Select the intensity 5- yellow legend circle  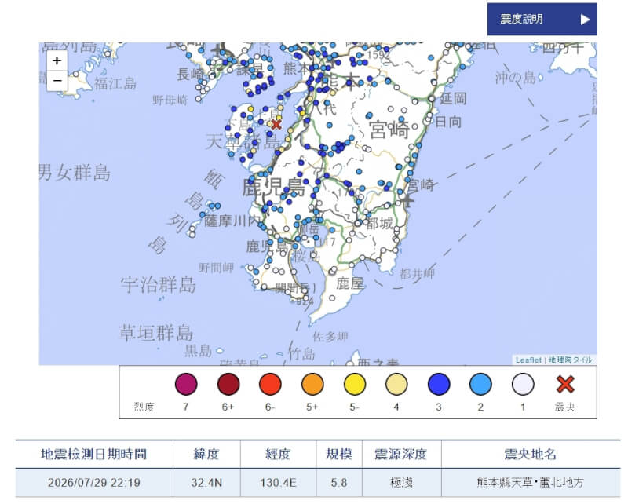tap(355, 384)
